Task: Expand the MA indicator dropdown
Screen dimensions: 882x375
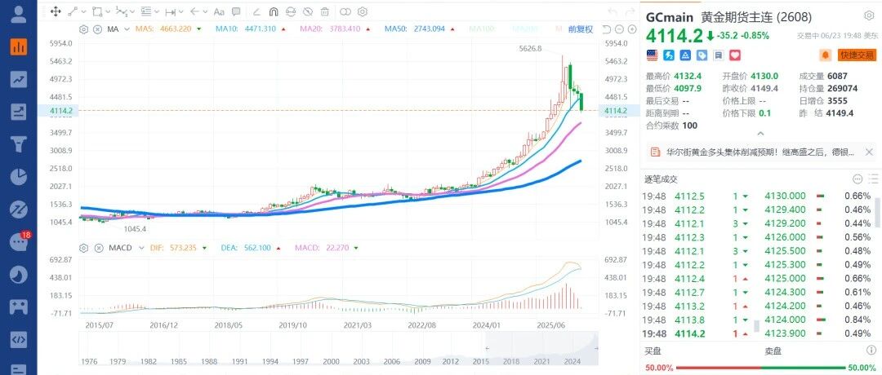Action: click(x=126, y=29)
